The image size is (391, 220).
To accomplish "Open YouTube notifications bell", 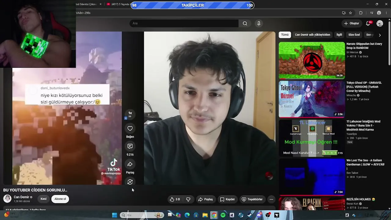I will pyautogui.click(x=368, y=23).
